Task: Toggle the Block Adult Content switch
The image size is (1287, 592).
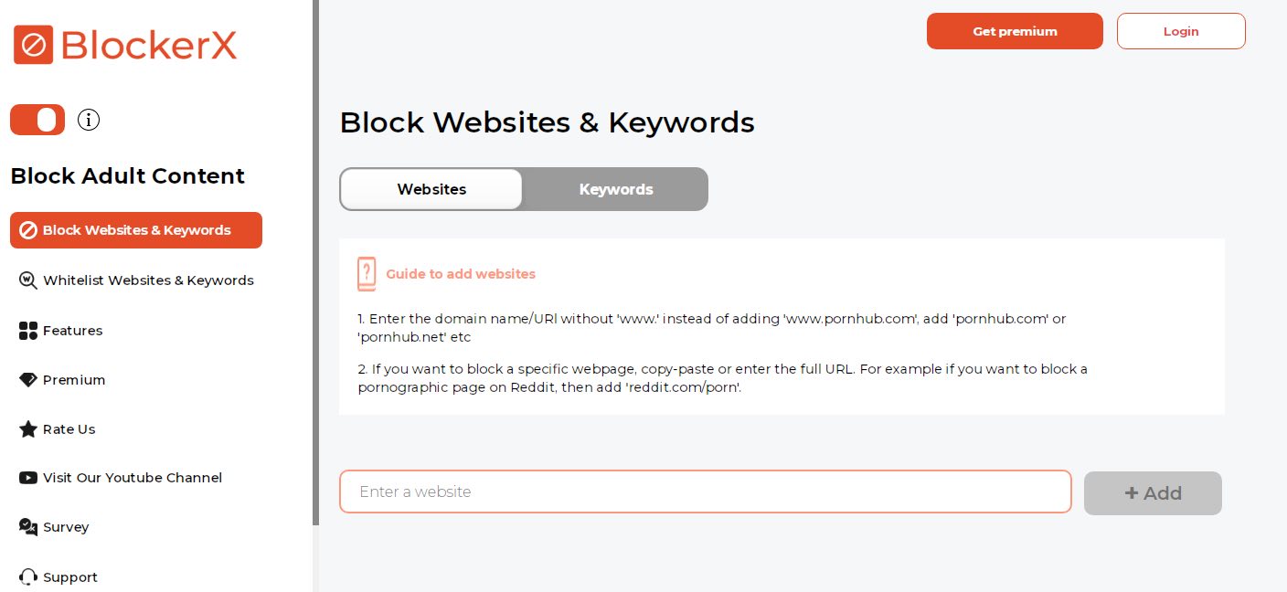Action: pyautogui.click(x=37, y=120)
